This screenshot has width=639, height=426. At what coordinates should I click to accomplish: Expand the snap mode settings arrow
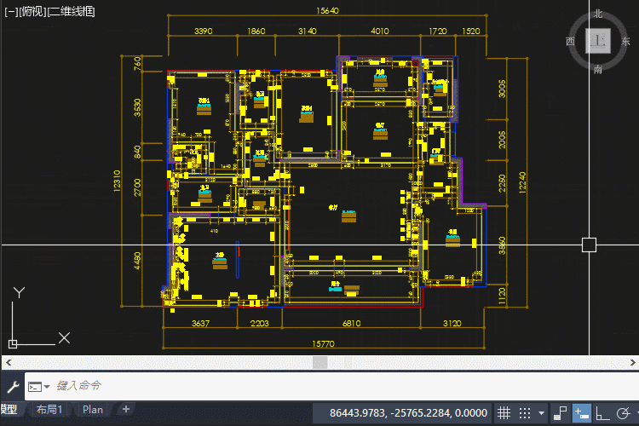pyautogui.click(x=541, y=413)
